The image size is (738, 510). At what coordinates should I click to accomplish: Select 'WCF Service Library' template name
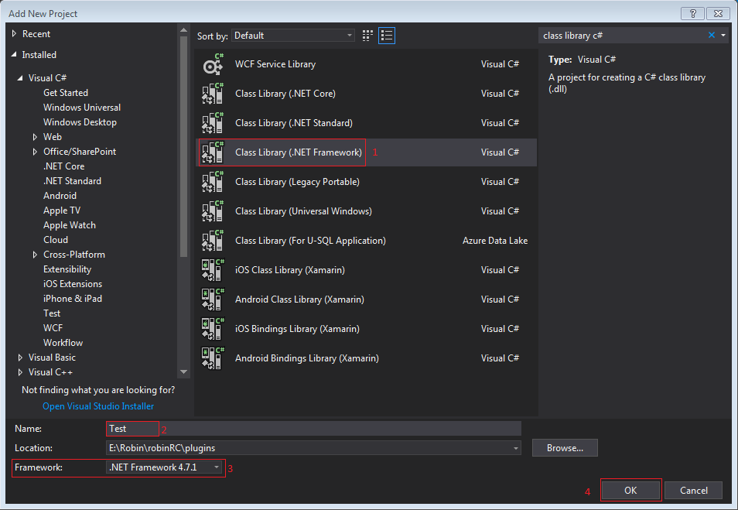pyautogui.click(x=275, y=64)
